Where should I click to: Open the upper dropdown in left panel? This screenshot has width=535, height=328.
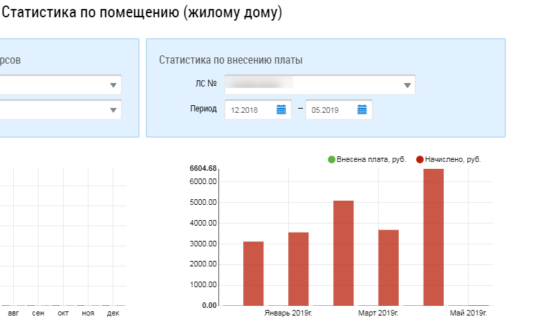click(x=113, y=85)
